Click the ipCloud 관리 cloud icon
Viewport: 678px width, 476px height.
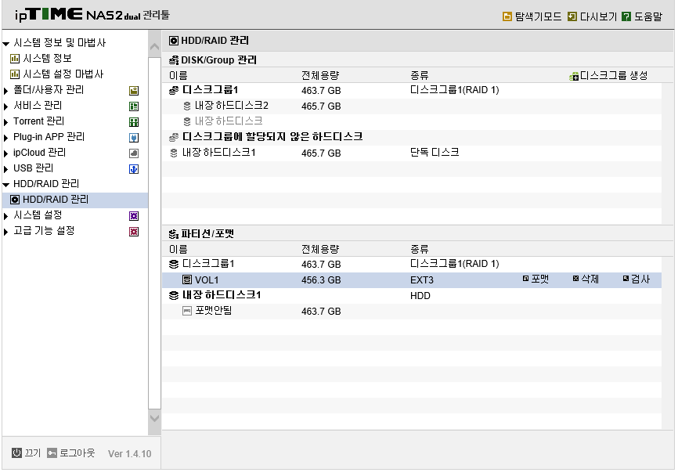click(134, 153)
